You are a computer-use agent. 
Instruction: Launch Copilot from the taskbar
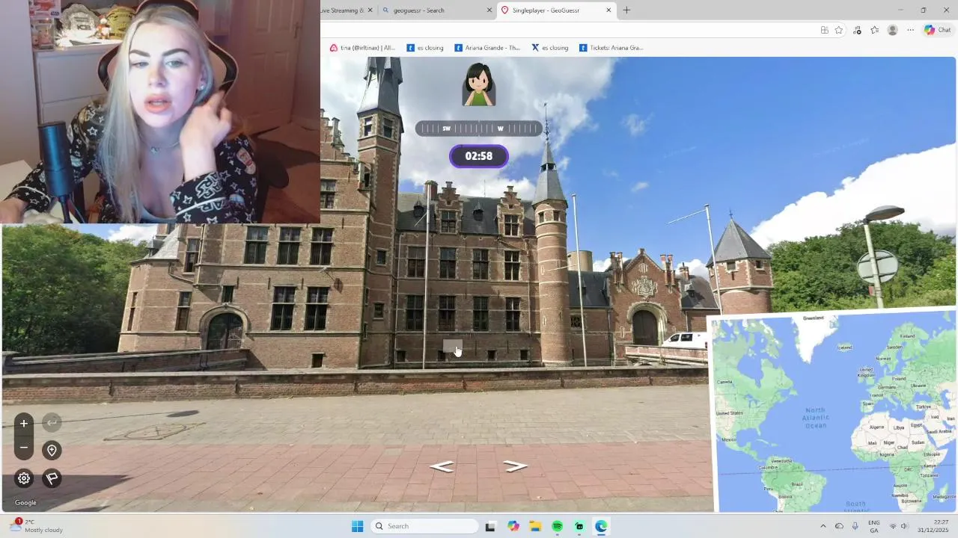(513, 526)
